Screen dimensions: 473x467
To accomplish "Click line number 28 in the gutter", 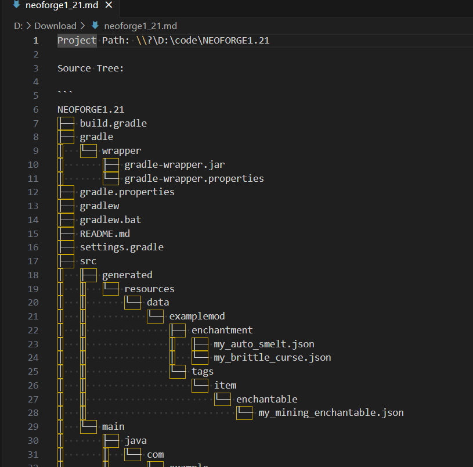I will click(x=33, y=413).
